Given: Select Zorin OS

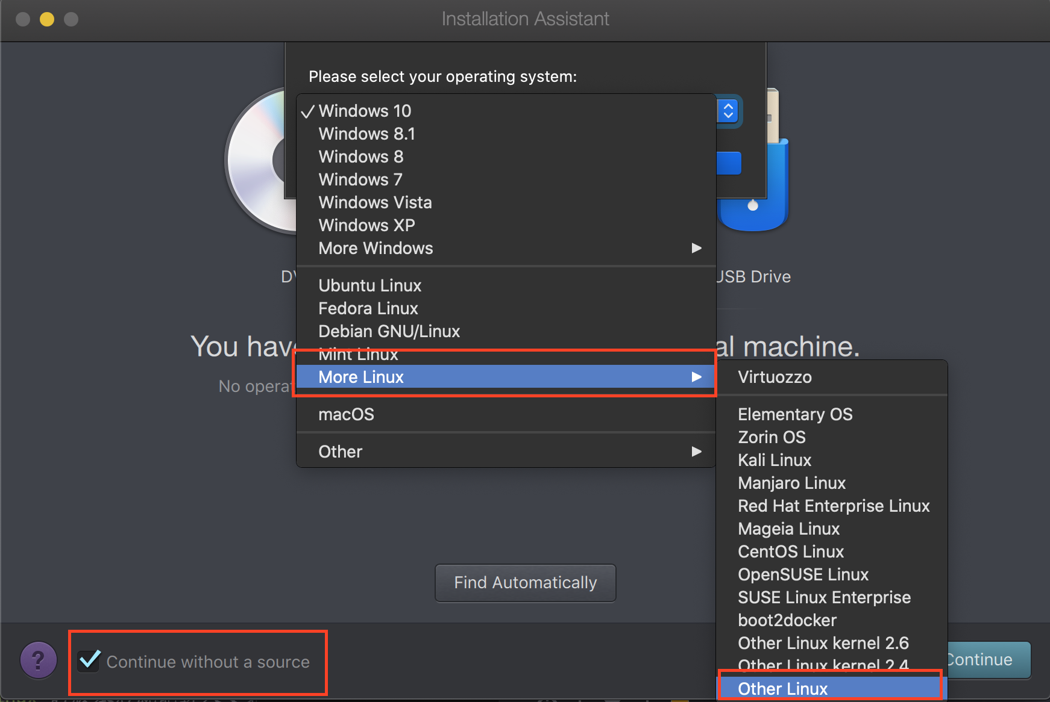Looking at the screenshot, I should pyautogui.click(x=832, y=437).
